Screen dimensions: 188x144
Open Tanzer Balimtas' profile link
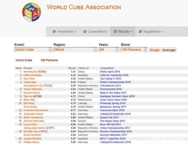coord(33,89)
